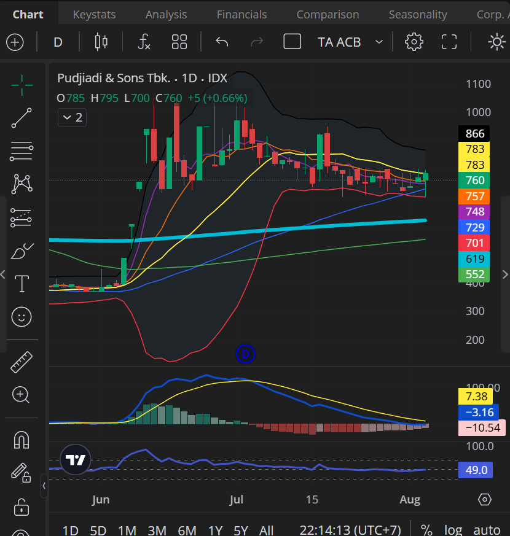Click the green 760 current price label
The image size is (510, 536).
coord(474,181)
